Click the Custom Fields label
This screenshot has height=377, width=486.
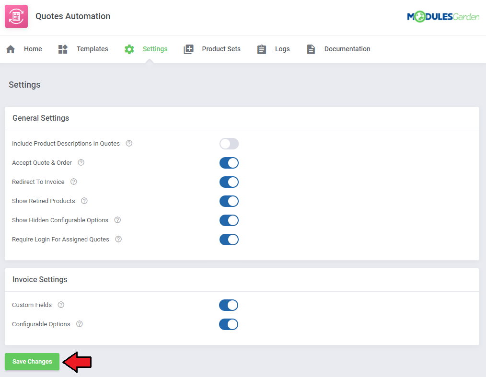click(x=32, y=305)
